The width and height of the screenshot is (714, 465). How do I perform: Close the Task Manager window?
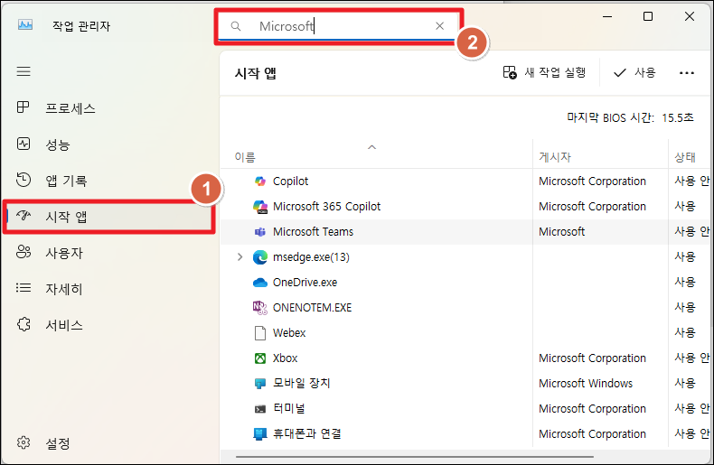pyautogui.click(x=690, y=16)
